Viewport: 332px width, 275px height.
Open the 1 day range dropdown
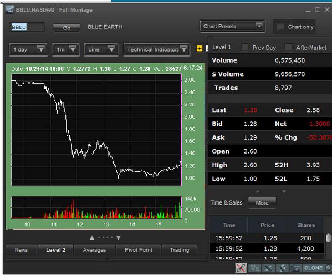pyautogui.click(x=28, y=49)
